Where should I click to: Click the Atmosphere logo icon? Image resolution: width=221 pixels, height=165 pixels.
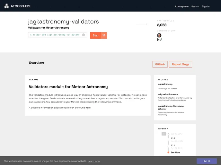6,6
